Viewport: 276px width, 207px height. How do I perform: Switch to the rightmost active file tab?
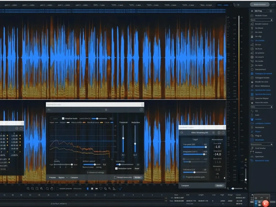click(223, 5)
